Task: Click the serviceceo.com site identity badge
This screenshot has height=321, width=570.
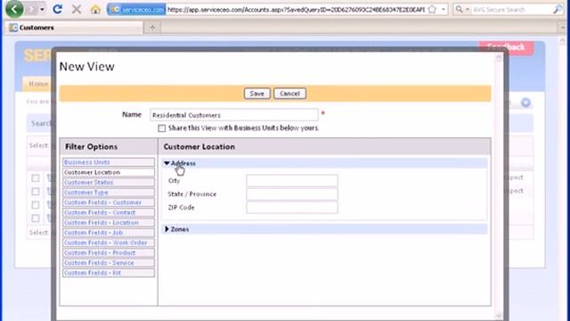Action: coord(137,10)
